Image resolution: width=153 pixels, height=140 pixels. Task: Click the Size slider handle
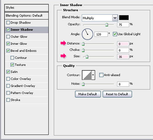pyautogui.click(x=87, y=56)
